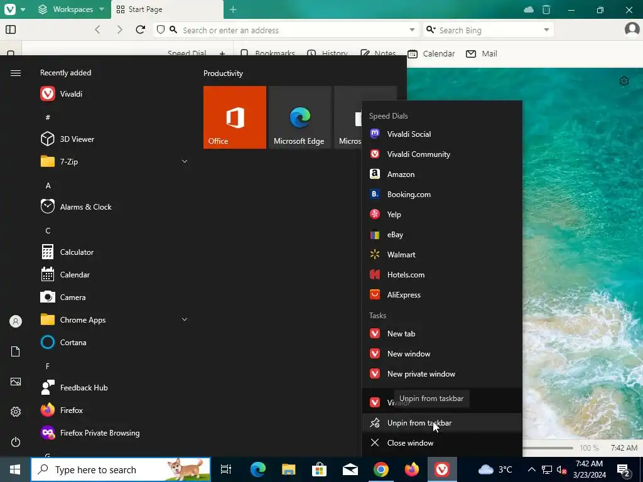Choose New window task in jump list
Viewport: 643px width, 482px height.
[x=442, y=354]
